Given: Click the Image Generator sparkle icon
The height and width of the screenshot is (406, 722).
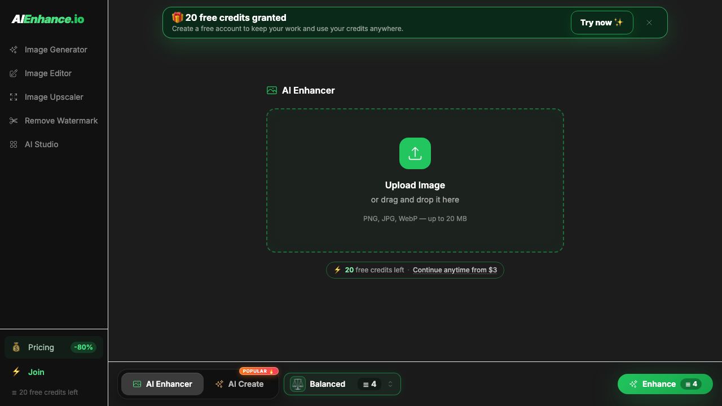Looking at the screenshot, I should point(14,50).
